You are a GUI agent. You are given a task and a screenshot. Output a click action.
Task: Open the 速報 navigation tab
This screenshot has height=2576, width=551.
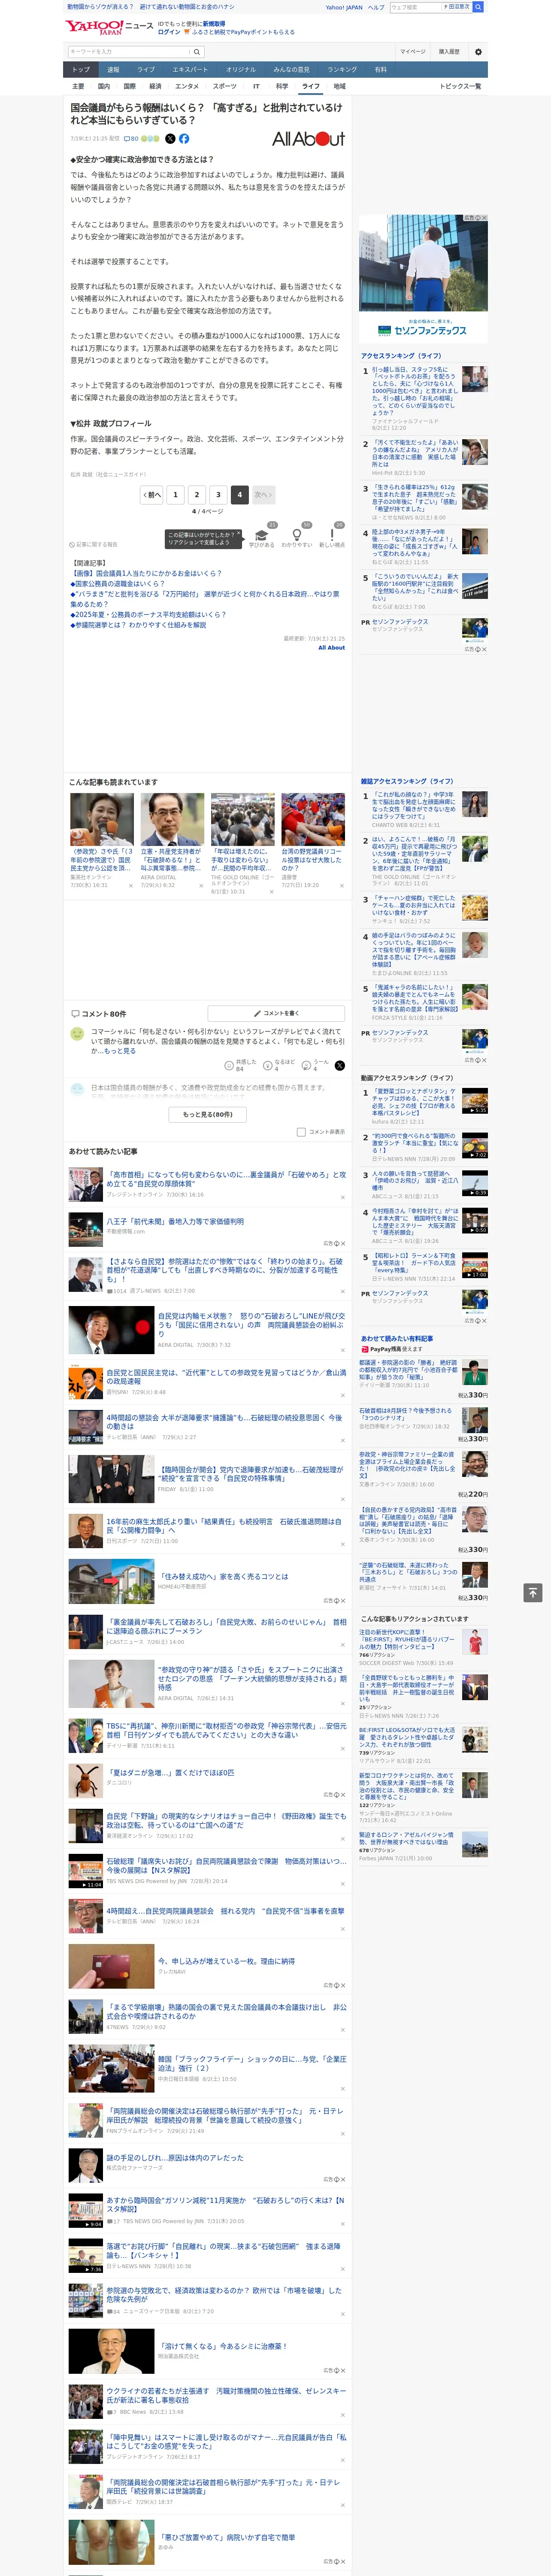(113, 70)
